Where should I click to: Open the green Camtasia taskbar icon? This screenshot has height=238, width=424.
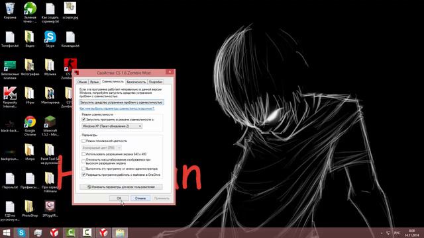[71, 233]
